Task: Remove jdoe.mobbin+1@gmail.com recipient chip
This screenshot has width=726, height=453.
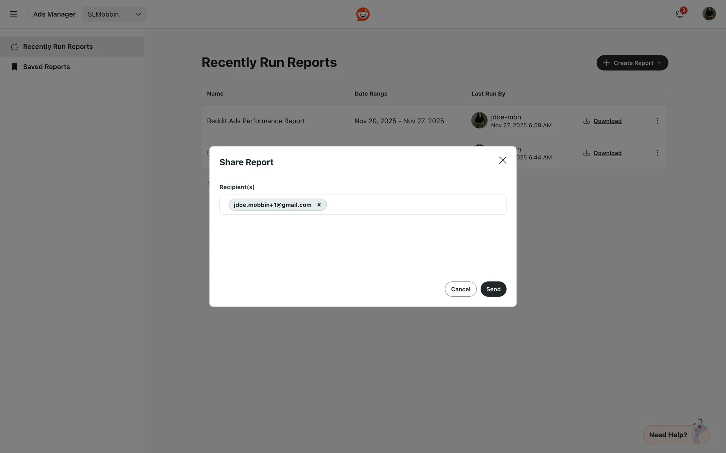Action: [x=319, y=205]
